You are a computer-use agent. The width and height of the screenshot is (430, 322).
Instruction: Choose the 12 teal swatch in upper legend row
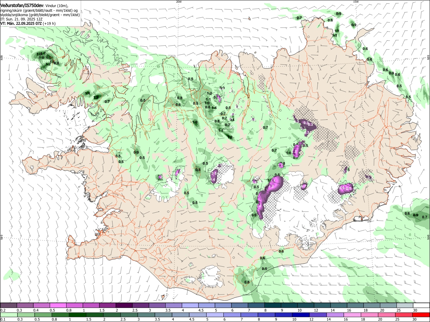[322, 306]
